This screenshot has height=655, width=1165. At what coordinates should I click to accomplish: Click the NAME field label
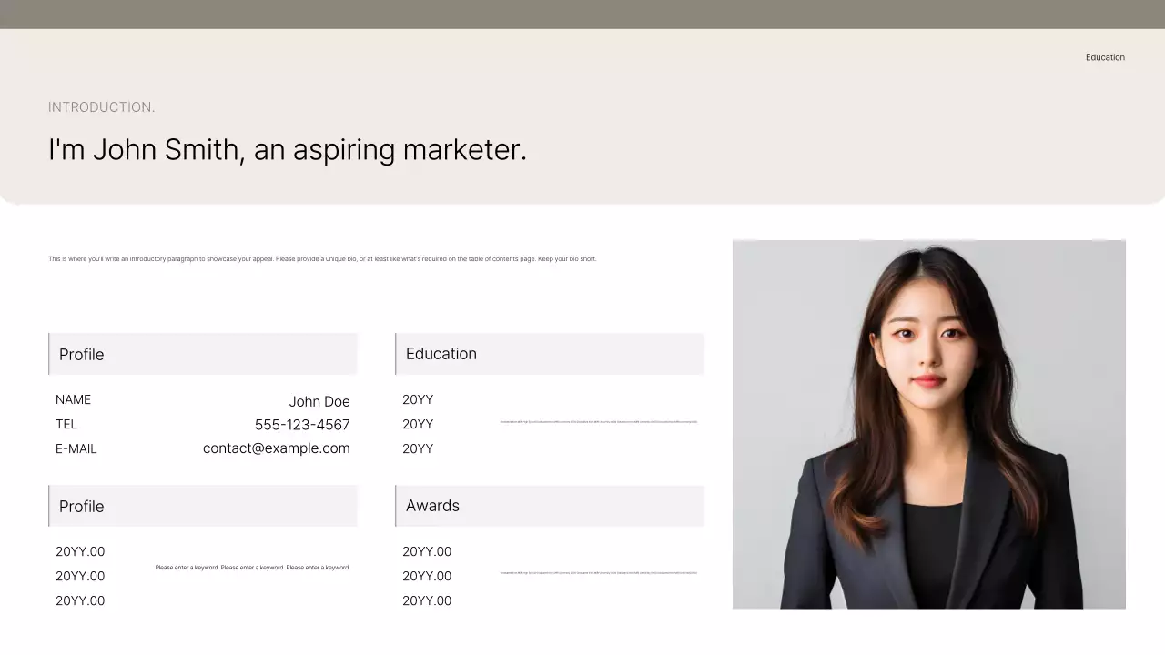click(x=73, y=399)
